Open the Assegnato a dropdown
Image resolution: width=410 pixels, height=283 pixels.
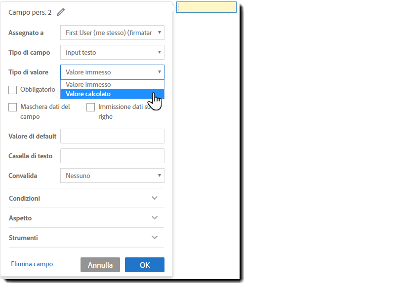click(x=112, y=33)
